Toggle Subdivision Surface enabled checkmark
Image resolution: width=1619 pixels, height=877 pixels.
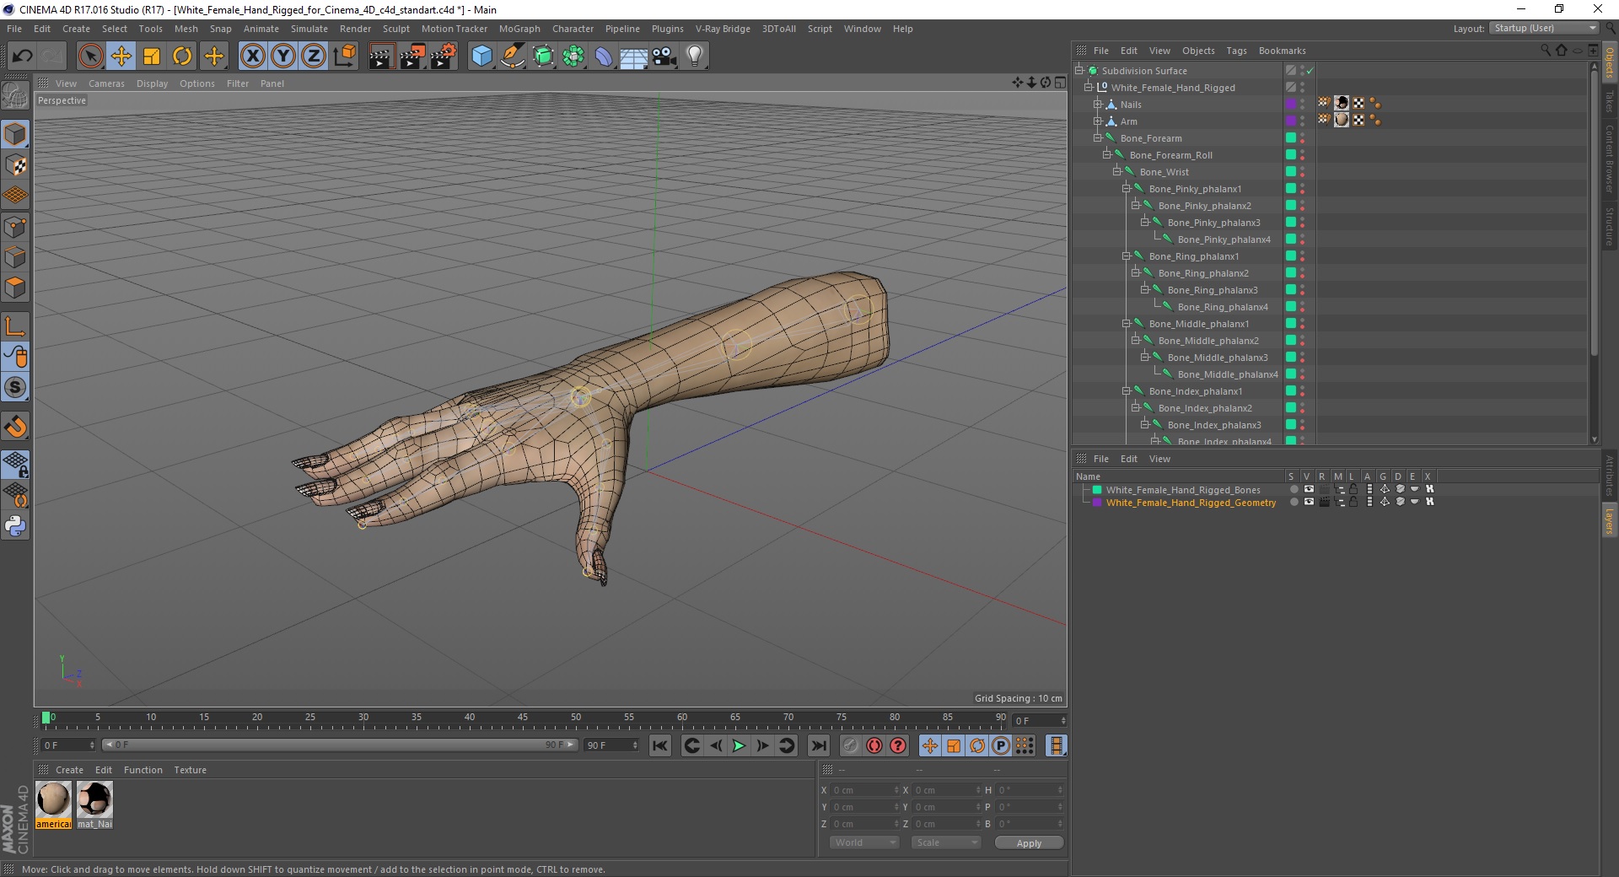pos(1310,71)
